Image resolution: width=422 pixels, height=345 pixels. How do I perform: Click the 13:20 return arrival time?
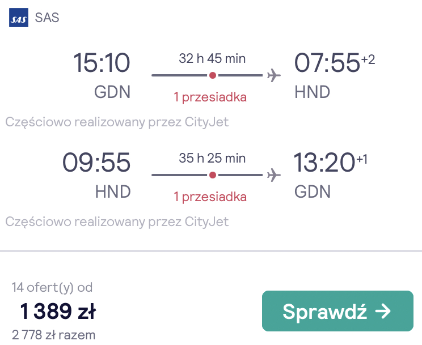(324, 163)
